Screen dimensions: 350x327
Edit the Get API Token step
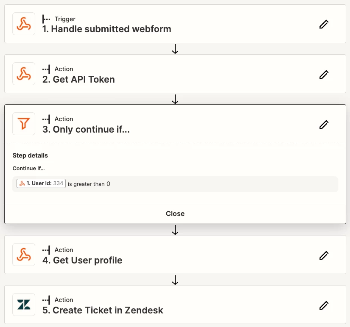pyautogui.click(x=324, y=75)
